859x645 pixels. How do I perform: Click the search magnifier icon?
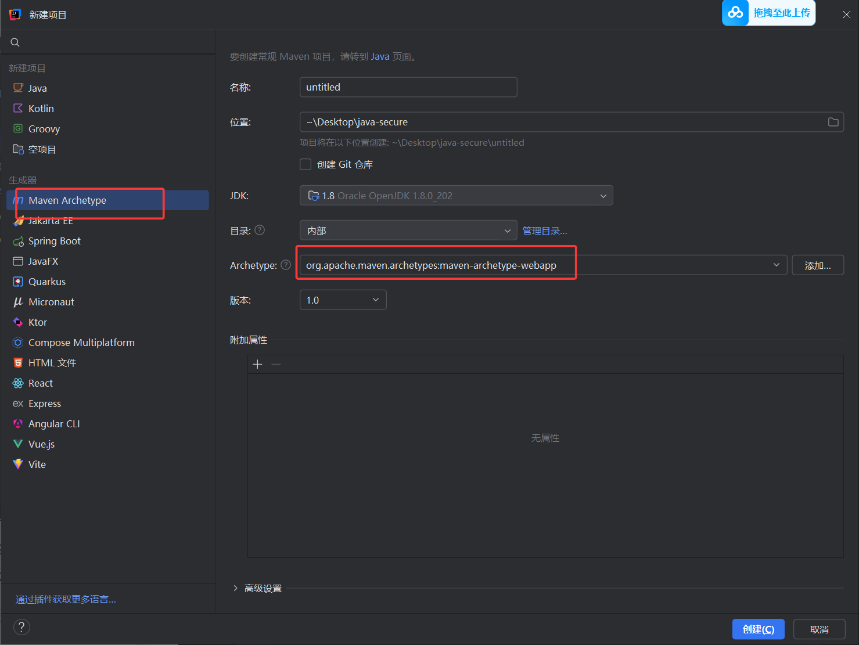point(15,42)
